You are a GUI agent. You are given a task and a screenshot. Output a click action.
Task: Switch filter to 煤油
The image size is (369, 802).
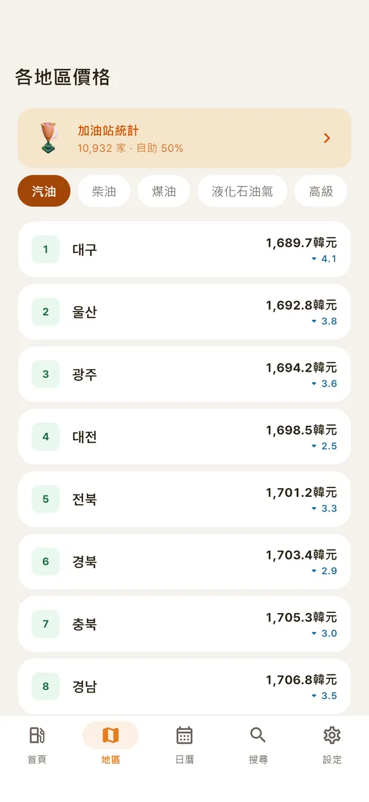[164, 191]
